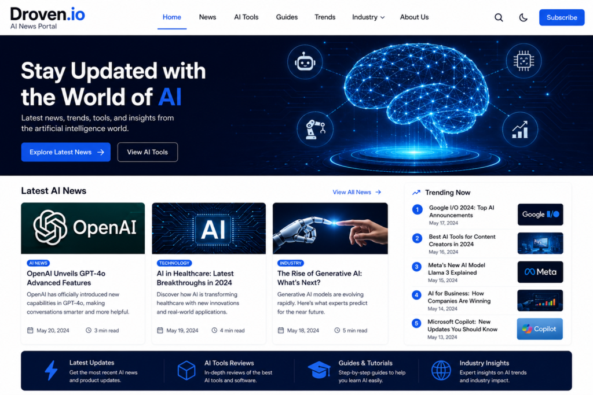Select Guides in the navigation bar
The height and width of the screenshot is (395, 593).
point(287,17)
